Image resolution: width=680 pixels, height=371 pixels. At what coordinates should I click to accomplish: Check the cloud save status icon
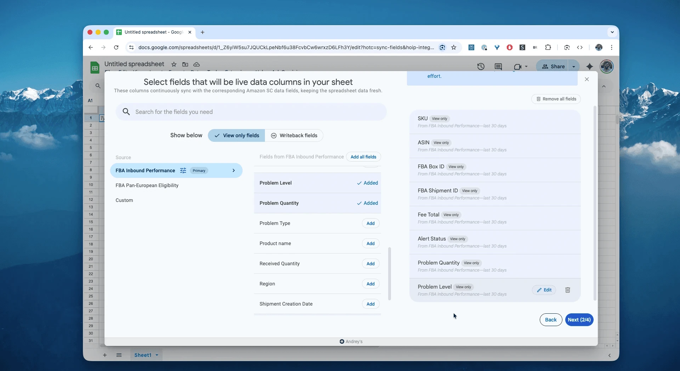[x=197, y=64]
